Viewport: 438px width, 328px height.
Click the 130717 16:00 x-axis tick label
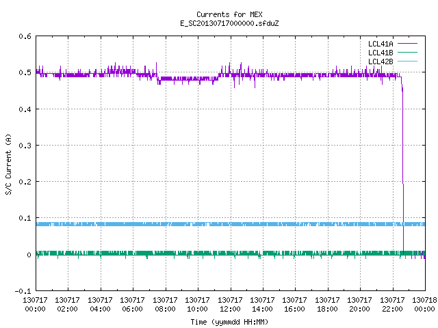click(x=295, y=305)
